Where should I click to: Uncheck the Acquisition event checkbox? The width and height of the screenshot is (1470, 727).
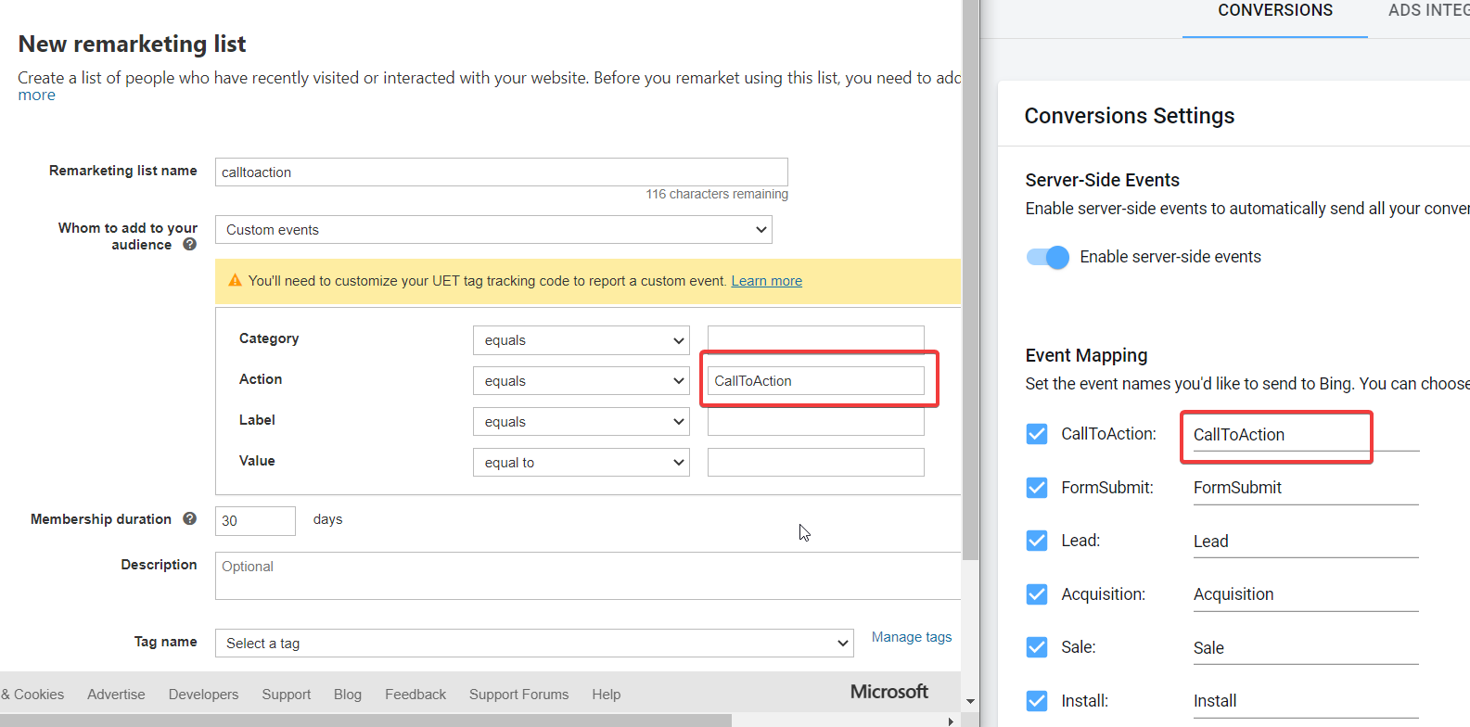click(1037, 594)
